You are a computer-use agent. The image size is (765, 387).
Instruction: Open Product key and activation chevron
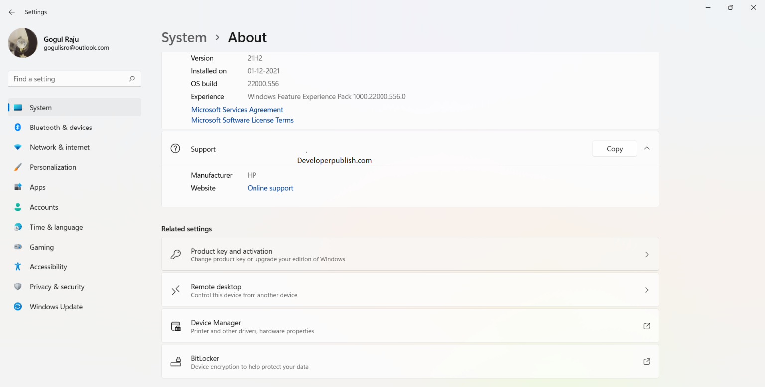(x=647, y=255)
